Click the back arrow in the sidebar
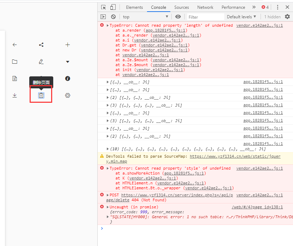 [14, 45]
